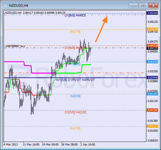
Task: Select the W1[5/8] D1PIVOT H4PIVOT label
Action: (x=75, y=80)
